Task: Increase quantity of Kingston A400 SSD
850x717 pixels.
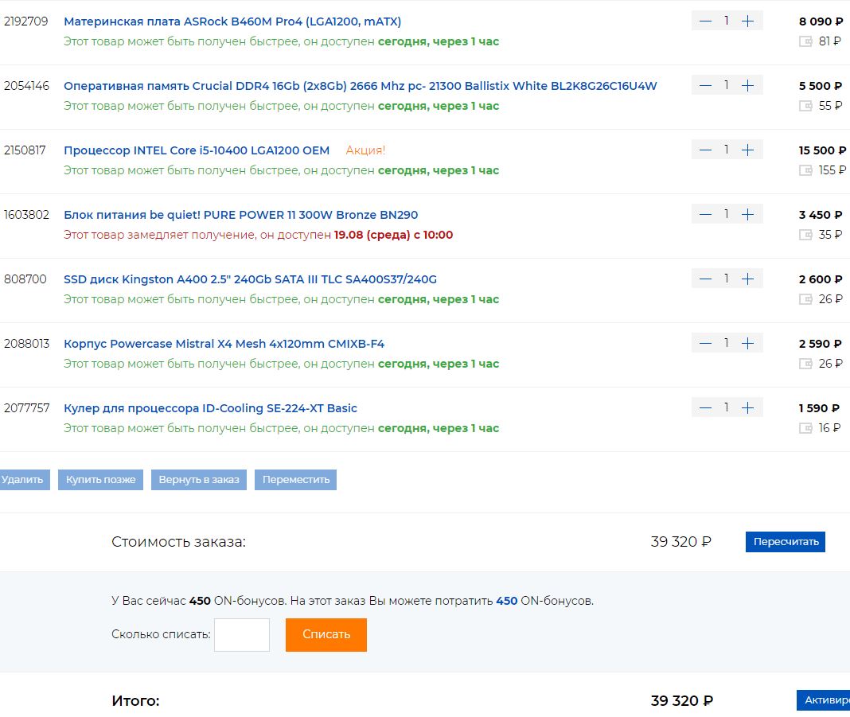Action: pos(747,279)
